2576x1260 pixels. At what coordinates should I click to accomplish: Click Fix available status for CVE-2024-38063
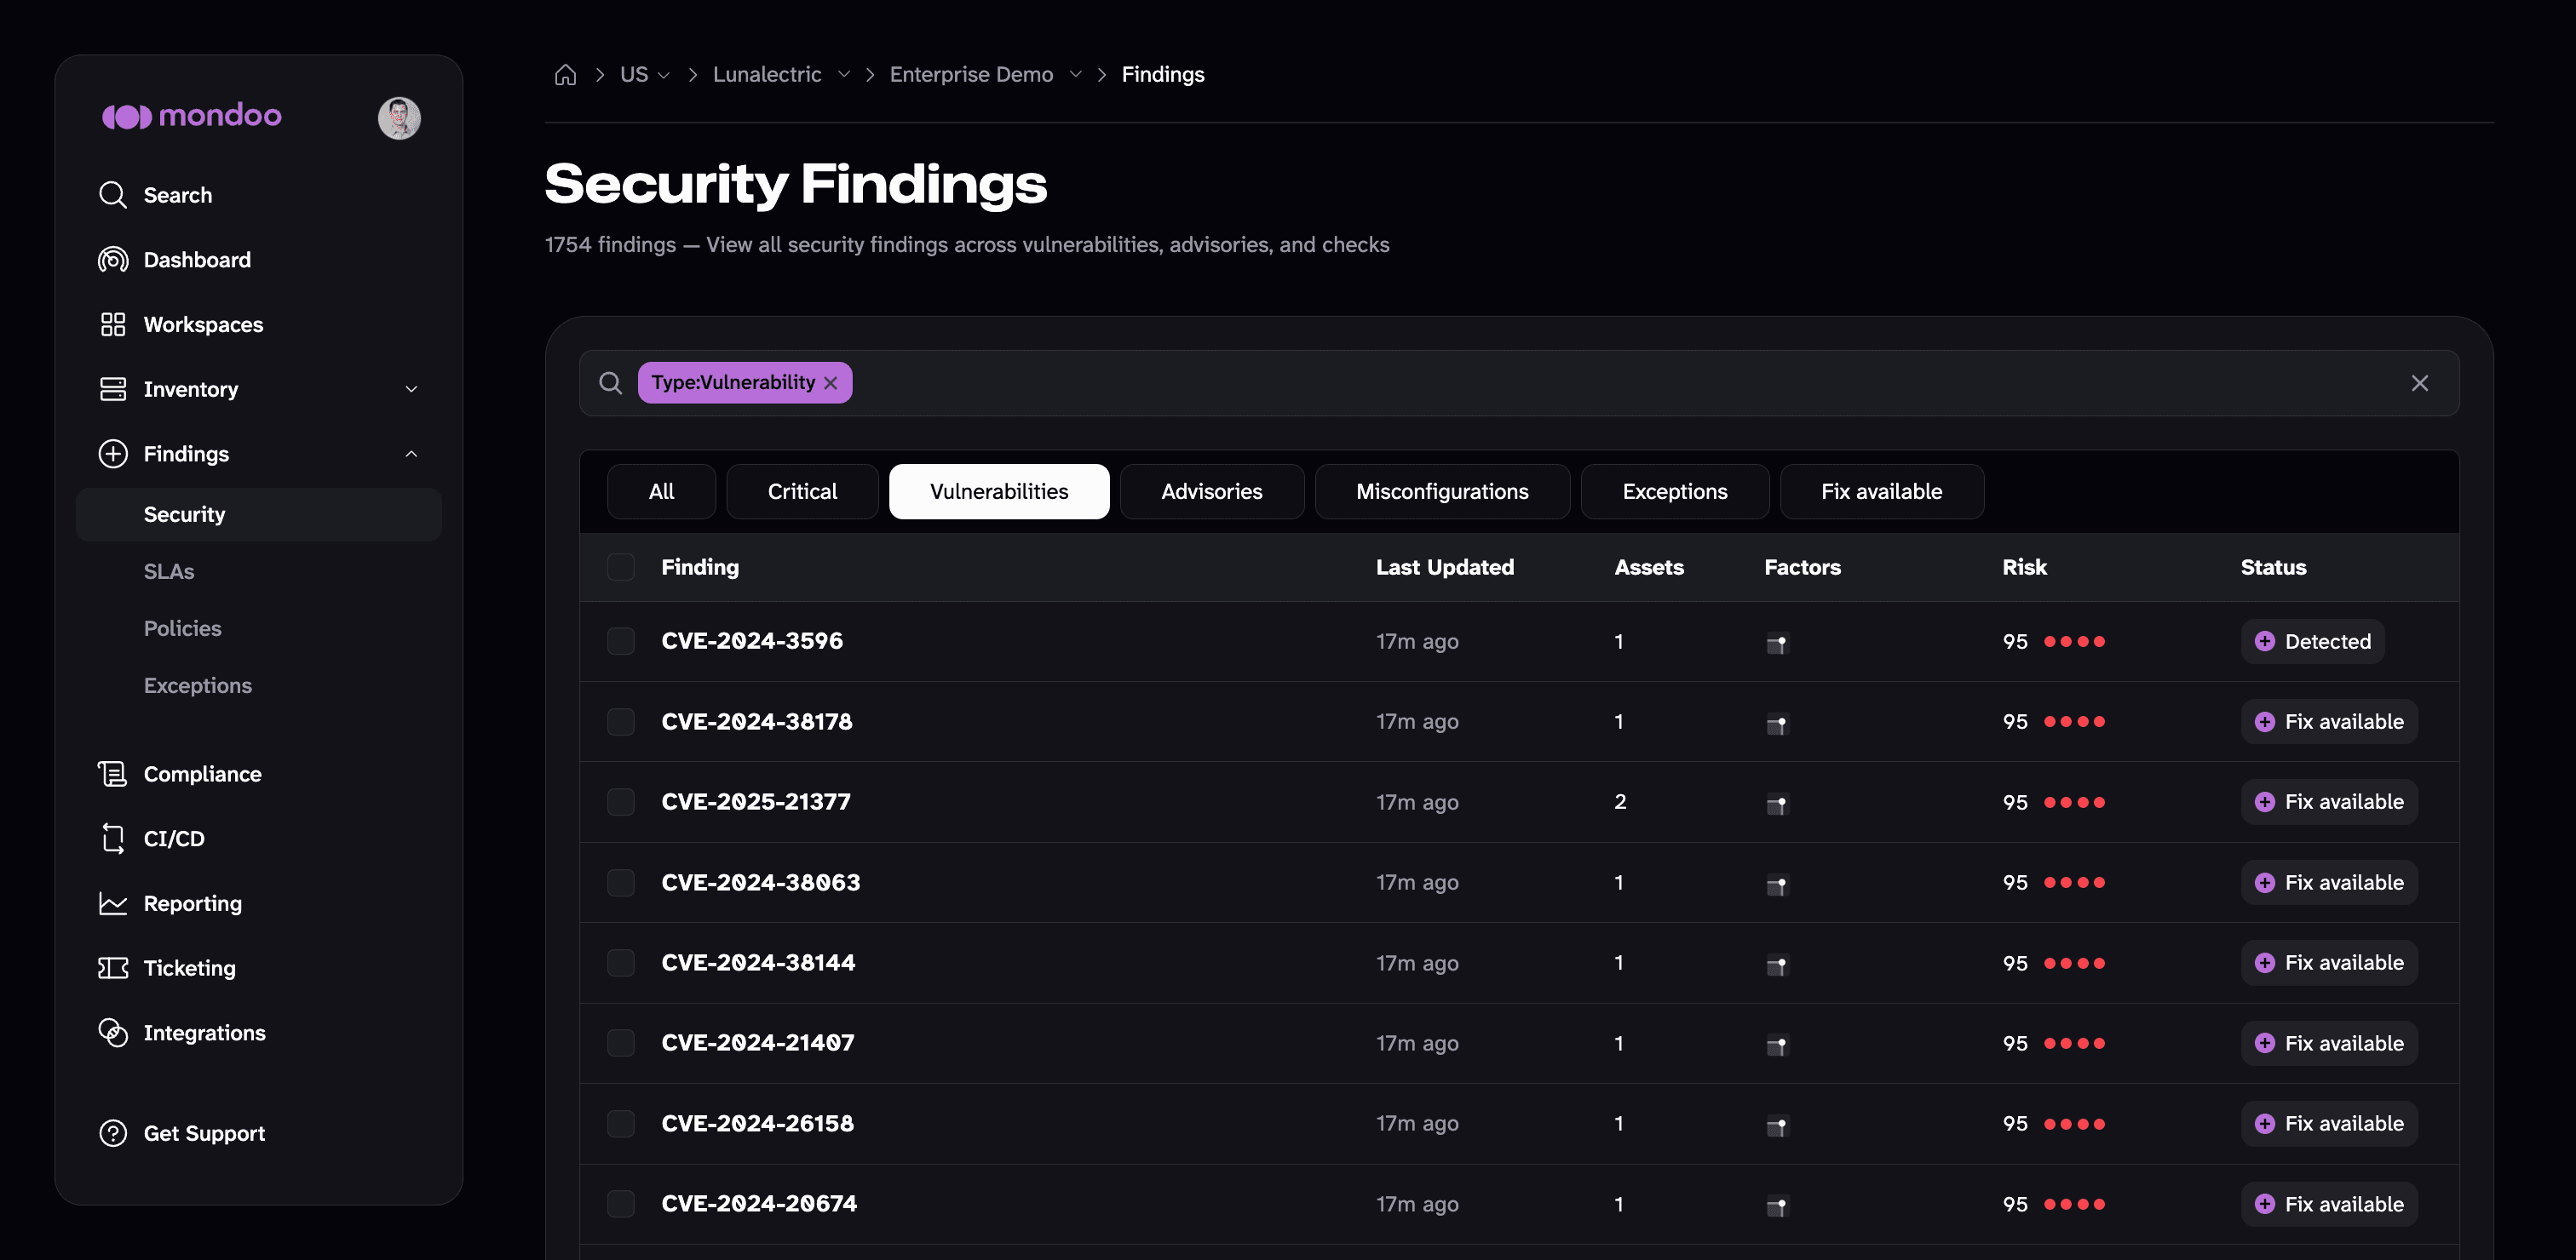[x=2329, y=882]
